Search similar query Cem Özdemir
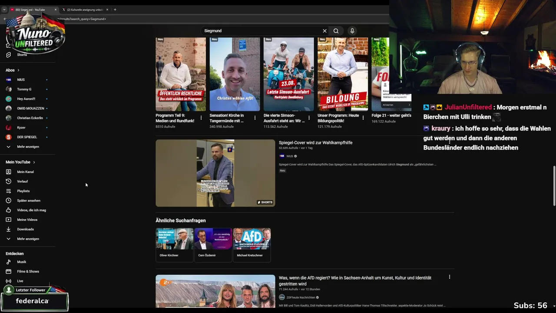Image resolution: width=556 pixels, height=313 pixels. (x=213, y=245)
